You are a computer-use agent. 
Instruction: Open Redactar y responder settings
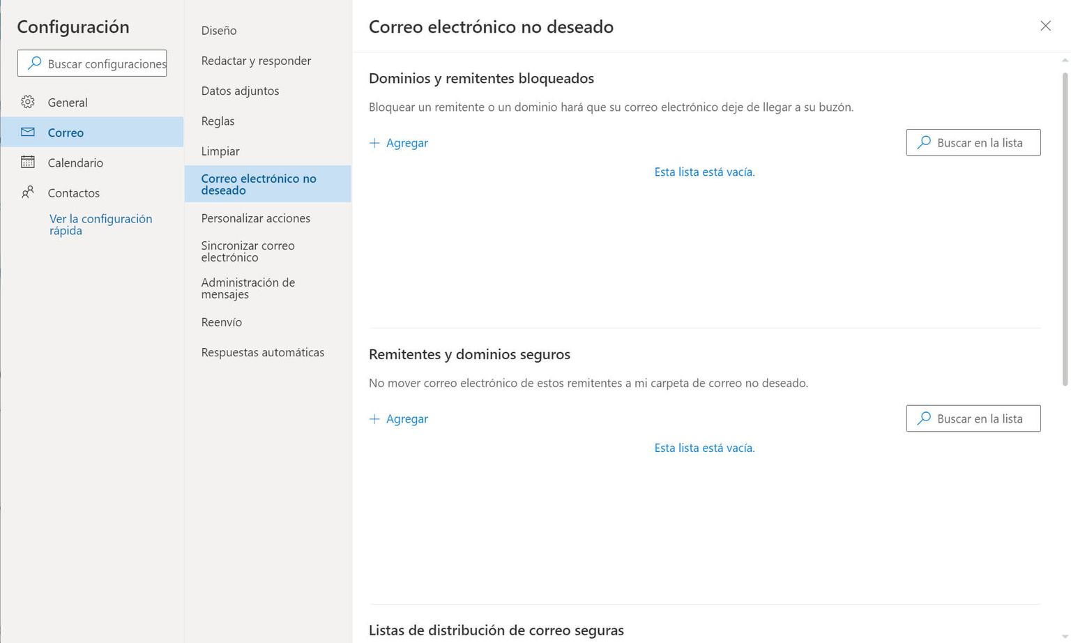tap(268, 61)
